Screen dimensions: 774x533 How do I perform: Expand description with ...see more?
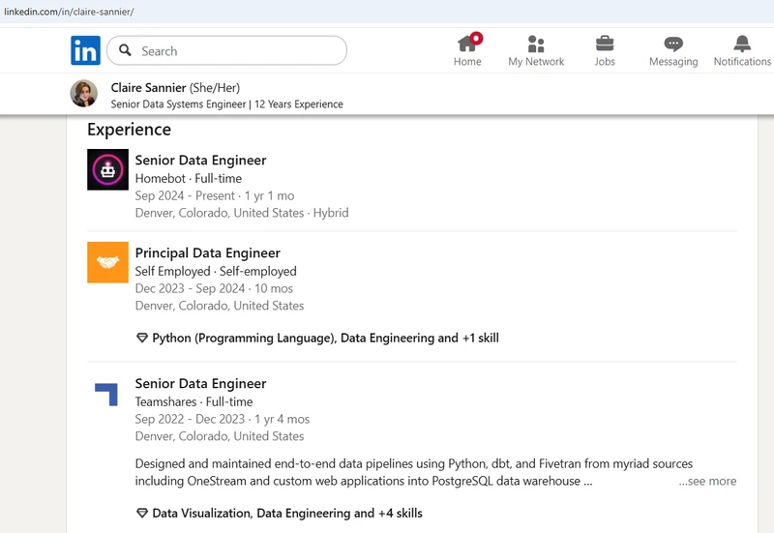[707, 481]
